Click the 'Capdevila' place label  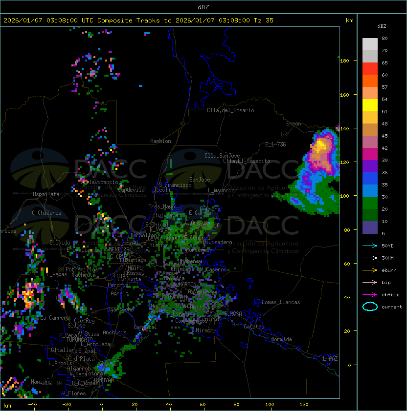131,190
